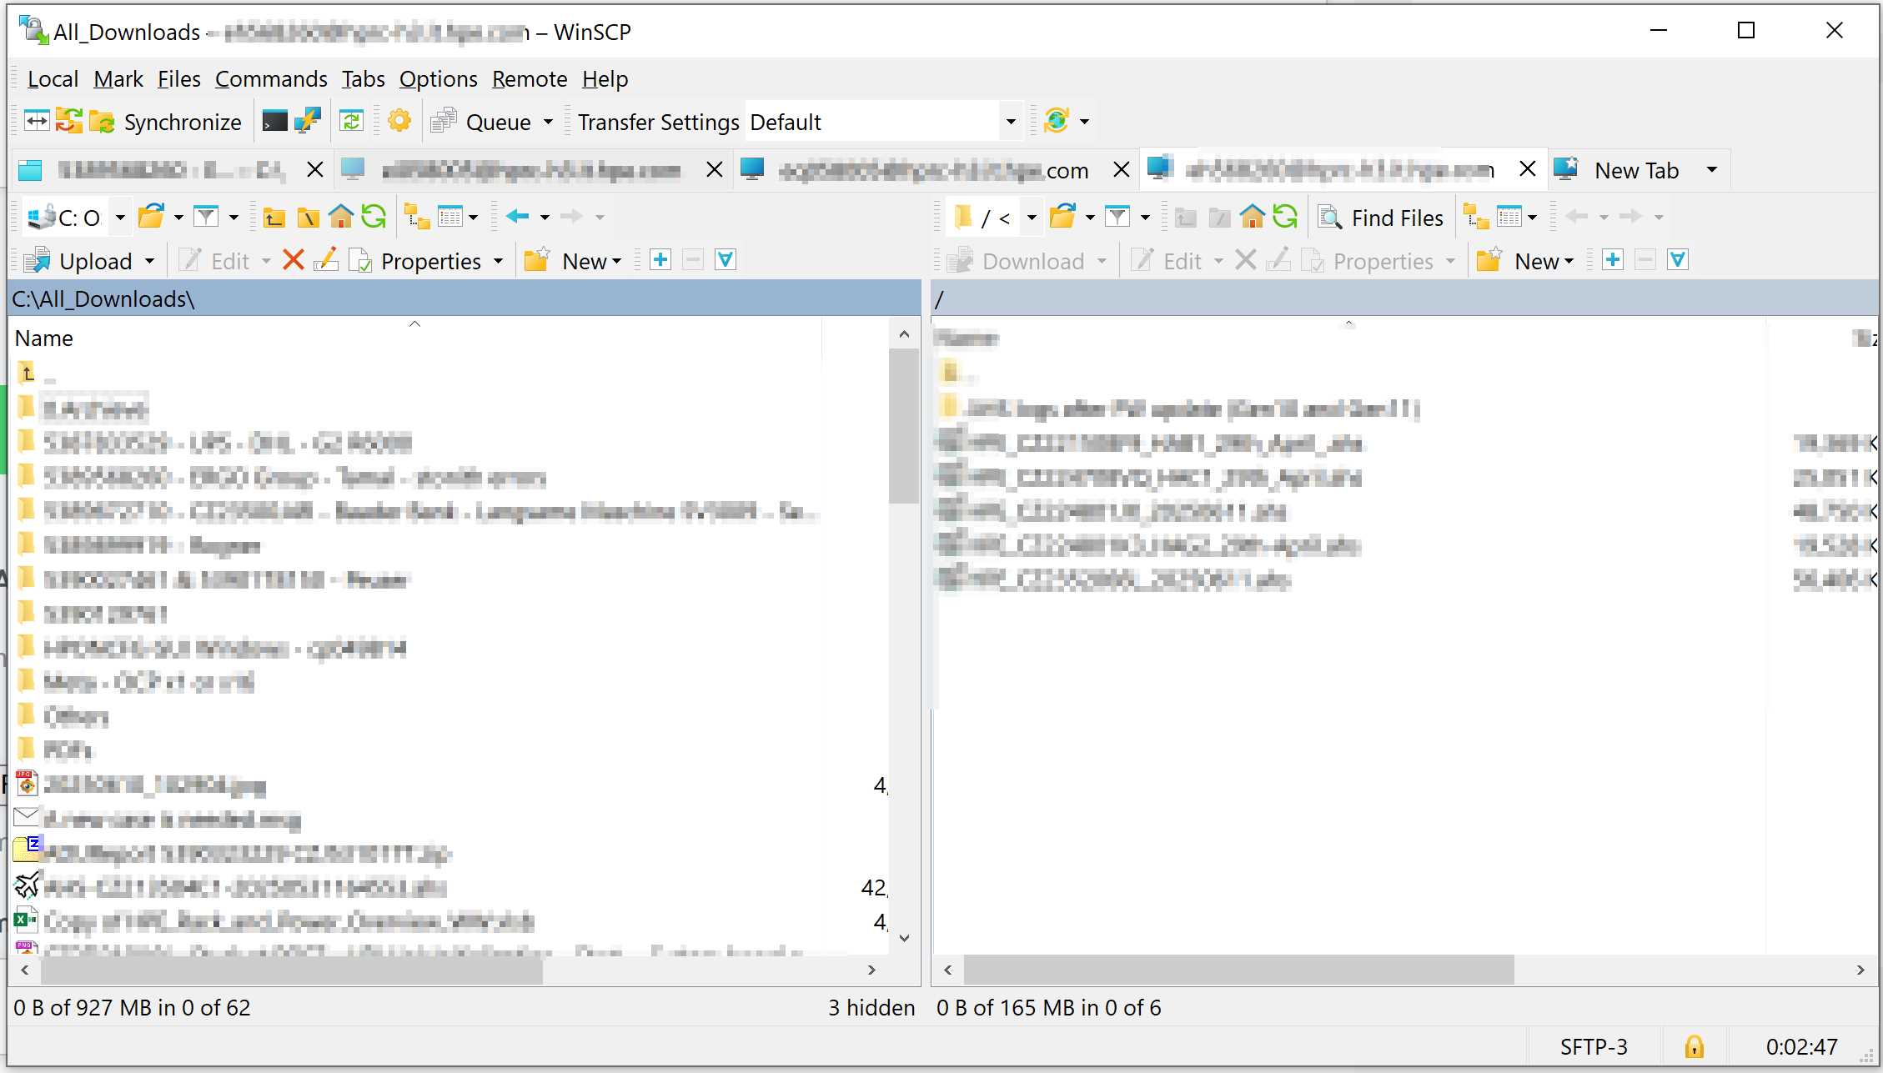Expand local drive C: selector dropdown
Image resolution: width=1883 pixels, height=1073 pixels.
[x=120, y=218]
